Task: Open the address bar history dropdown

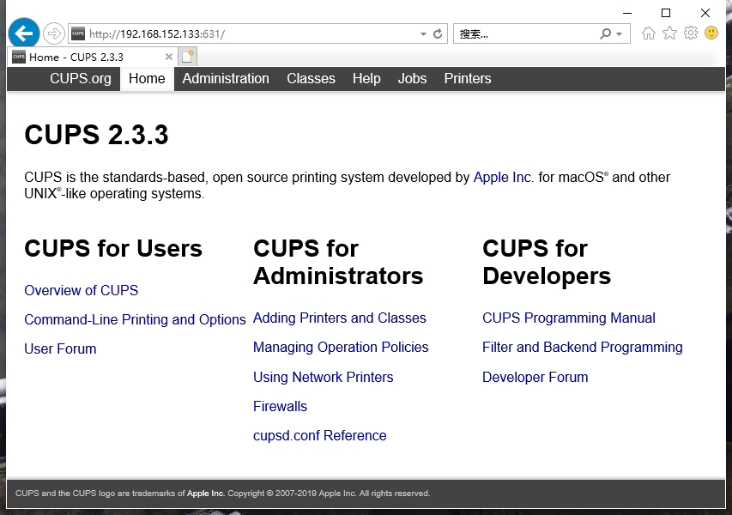Action: (x=421, y=33)
